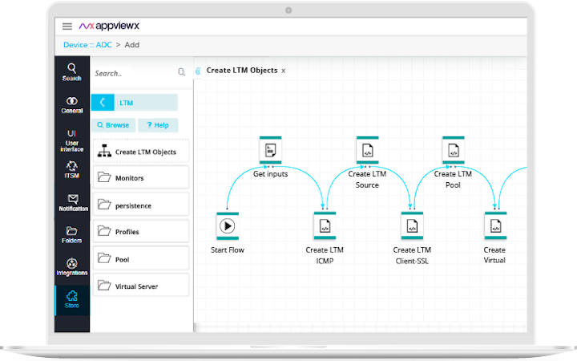Click the Get inputs label

click(x=271, y=174)
